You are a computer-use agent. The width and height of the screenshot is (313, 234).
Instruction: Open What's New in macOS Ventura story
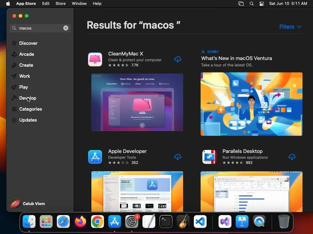click(x=236, y=58)
